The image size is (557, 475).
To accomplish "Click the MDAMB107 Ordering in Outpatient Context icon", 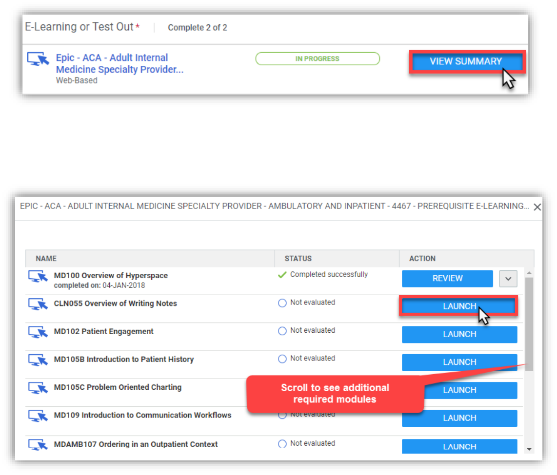I will point(38,445).
